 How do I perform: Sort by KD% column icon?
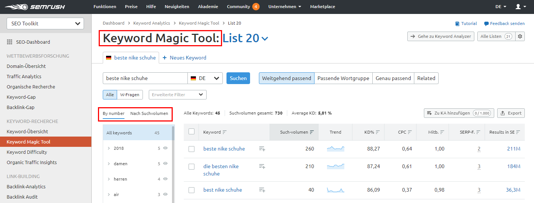pyautogui.click(x=377, y=132)
